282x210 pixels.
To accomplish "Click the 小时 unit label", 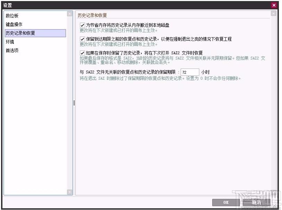I will pos(205,72).
